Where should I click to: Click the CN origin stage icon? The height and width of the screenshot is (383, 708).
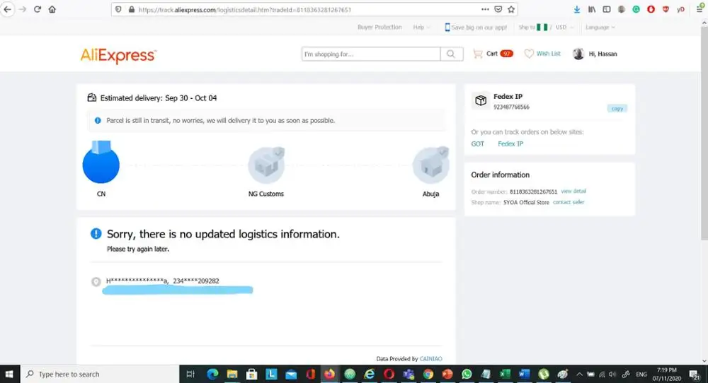pyautogui.click(x=101, y=163)
